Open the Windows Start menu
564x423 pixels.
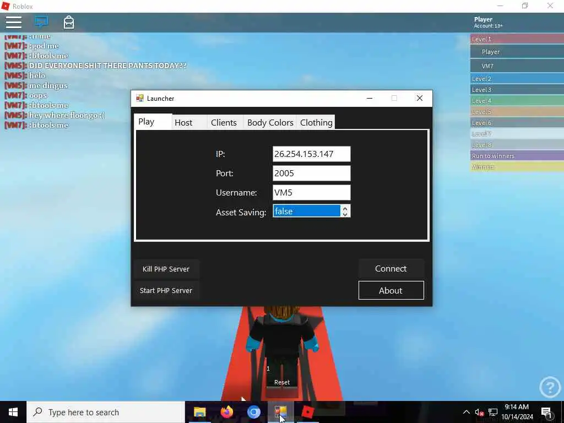13,412
